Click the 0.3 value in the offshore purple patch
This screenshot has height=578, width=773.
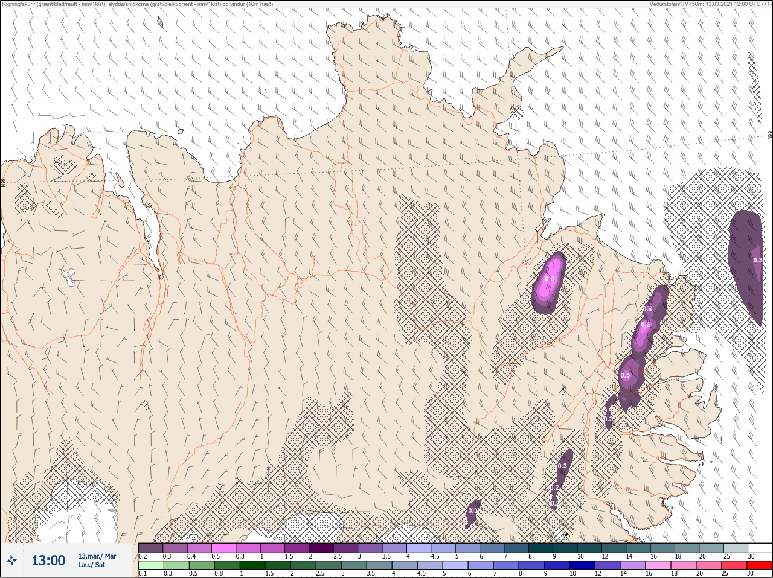coord(758,260)
